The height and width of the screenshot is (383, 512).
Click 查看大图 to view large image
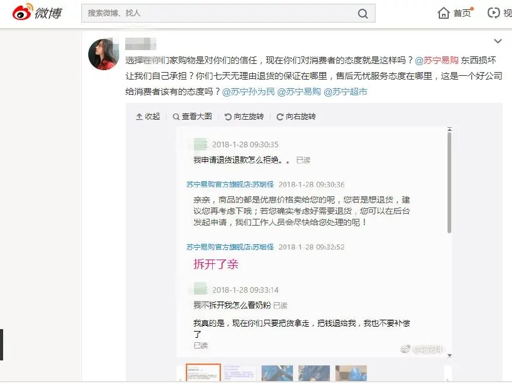(x=192, y=117)
